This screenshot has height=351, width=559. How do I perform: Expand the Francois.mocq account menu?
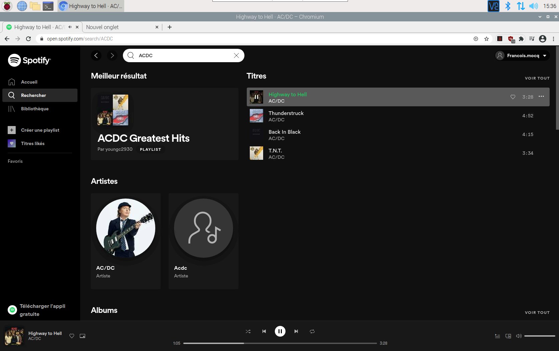[x=522, y=55]
